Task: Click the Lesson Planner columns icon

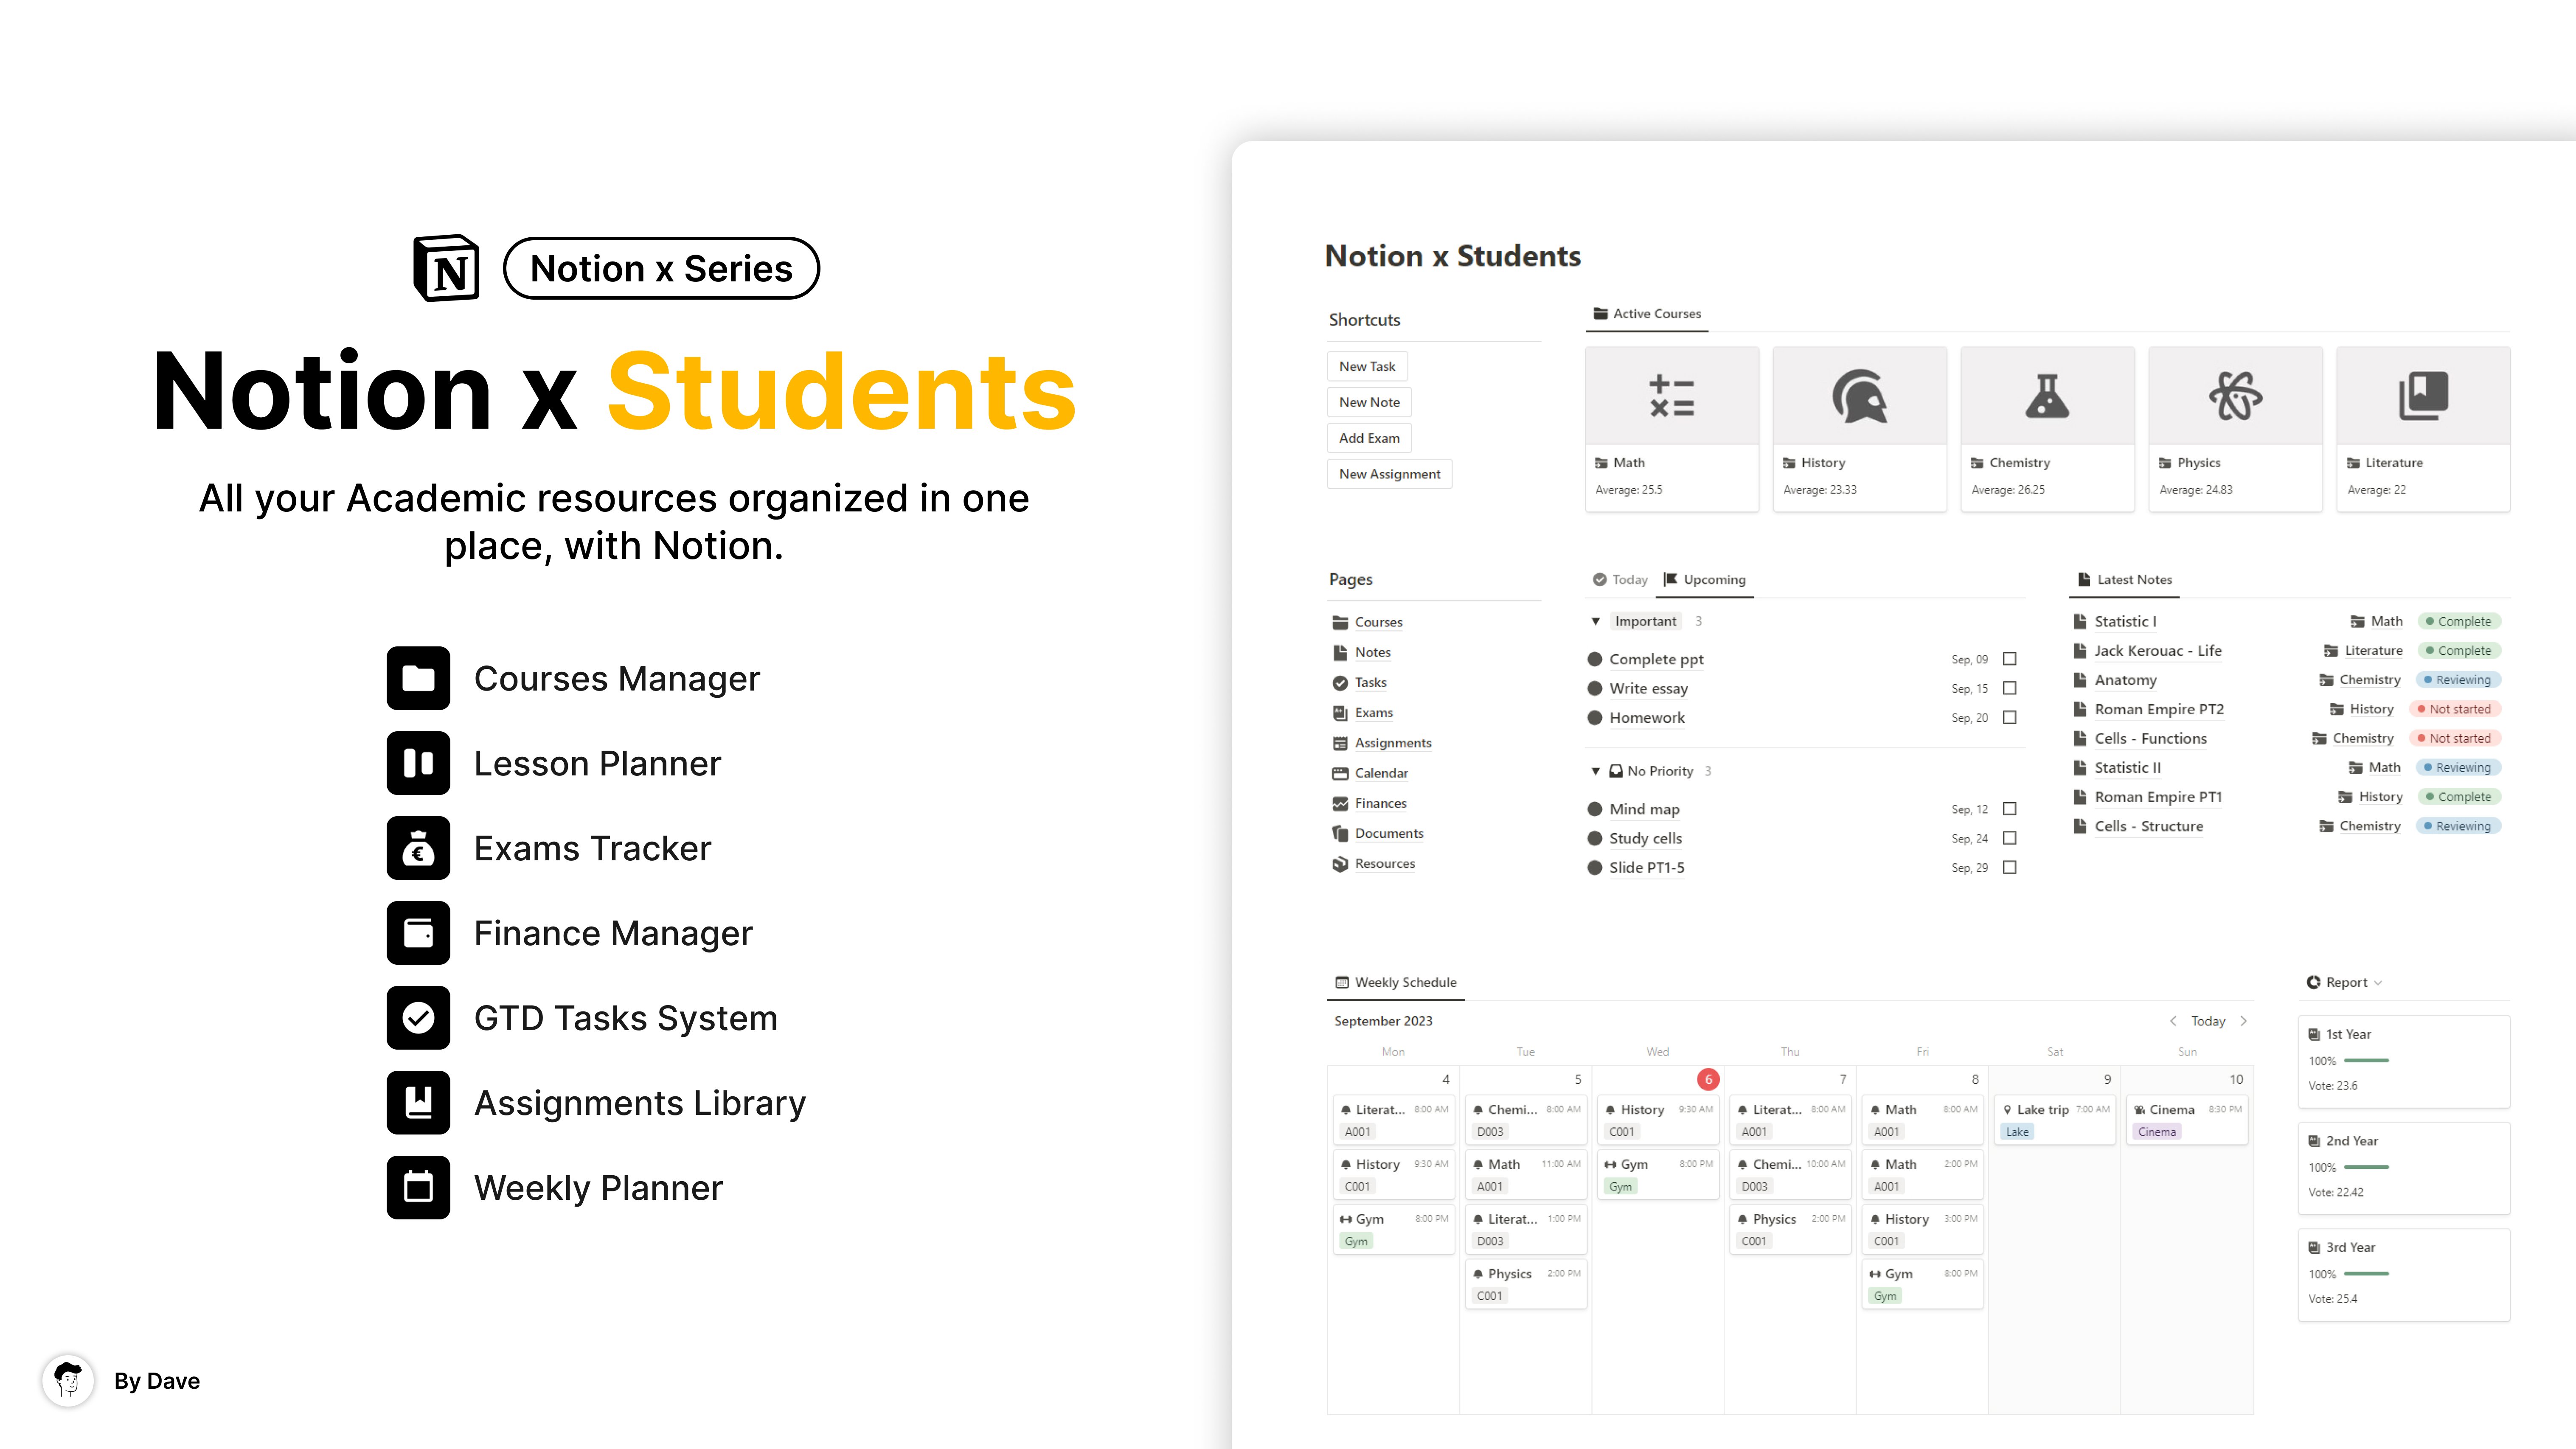Action: coord(418,763)
